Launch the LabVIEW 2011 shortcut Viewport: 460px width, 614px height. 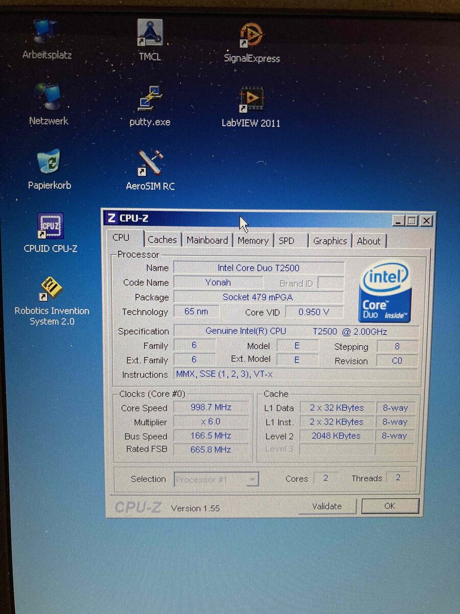250,107
